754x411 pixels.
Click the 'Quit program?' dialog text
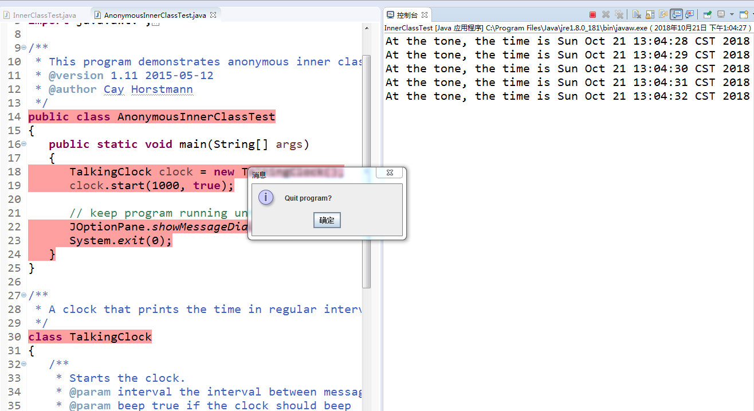click(308, 198)
